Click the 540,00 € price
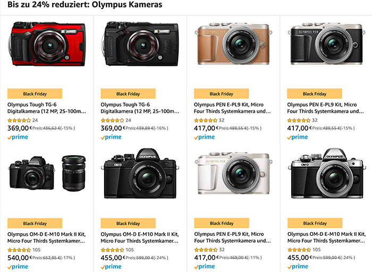 coord(18,258)
